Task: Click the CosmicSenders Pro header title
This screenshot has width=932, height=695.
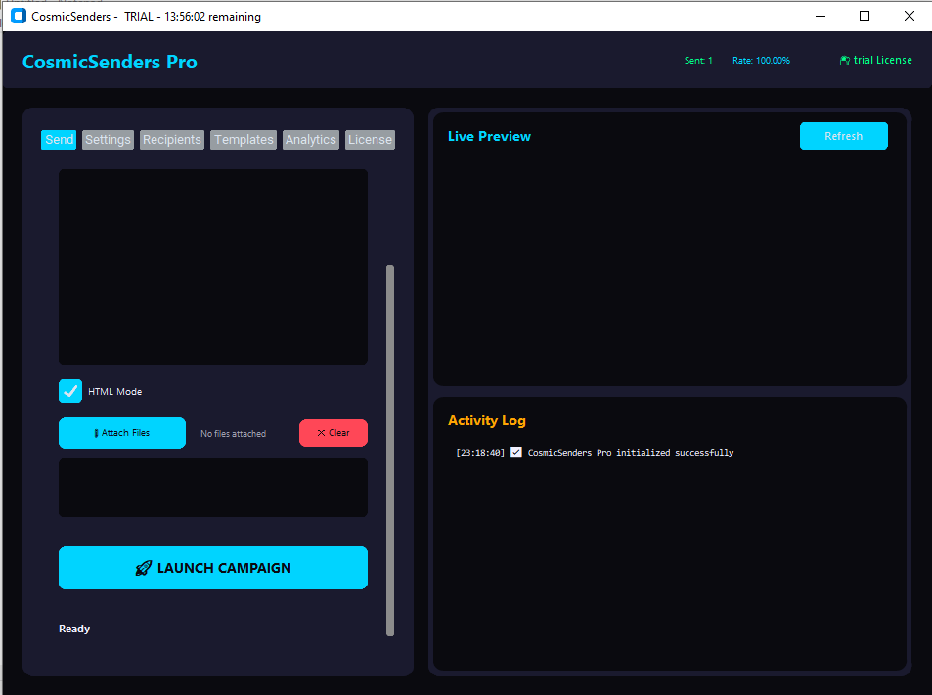Action: 110,62
